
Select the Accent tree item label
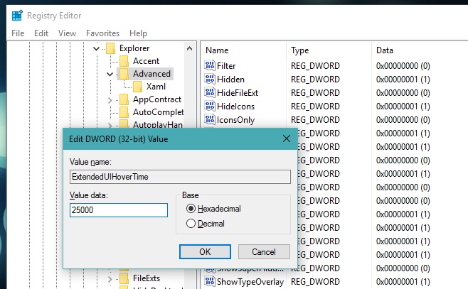(147, 61)
